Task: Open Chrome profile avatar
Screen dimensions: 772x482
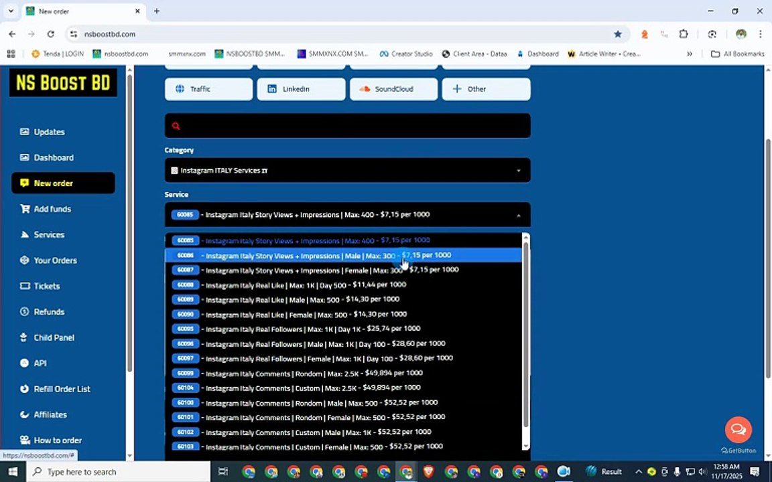Action: point(741,34)
